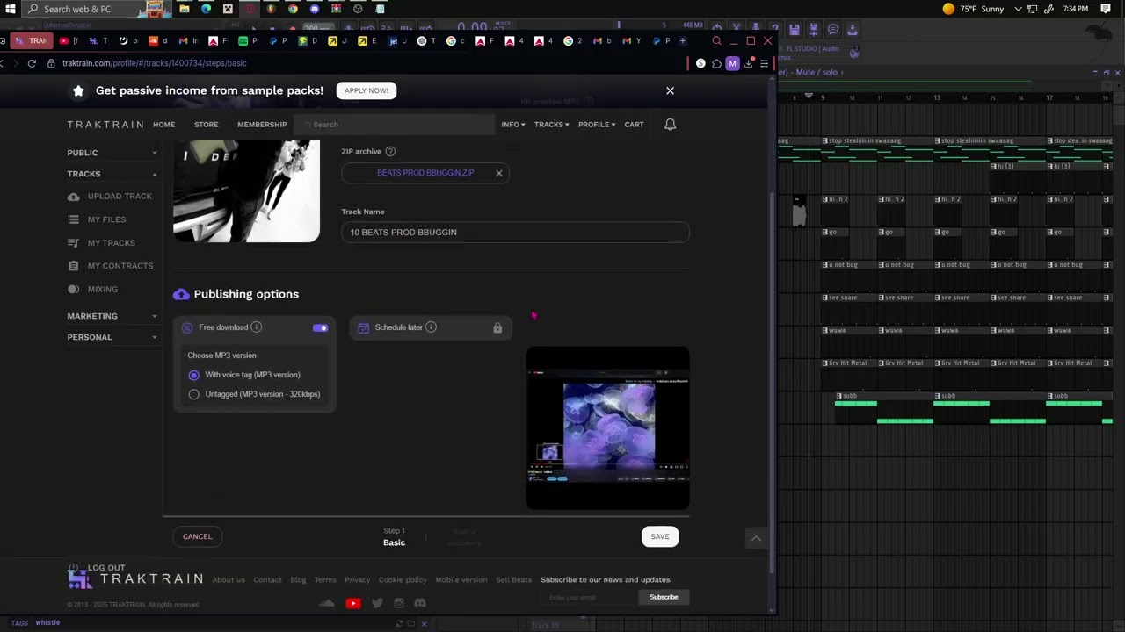Click FL Studio save new version icon
This screenshot has width=1125, height=632.
pos(814,29)
